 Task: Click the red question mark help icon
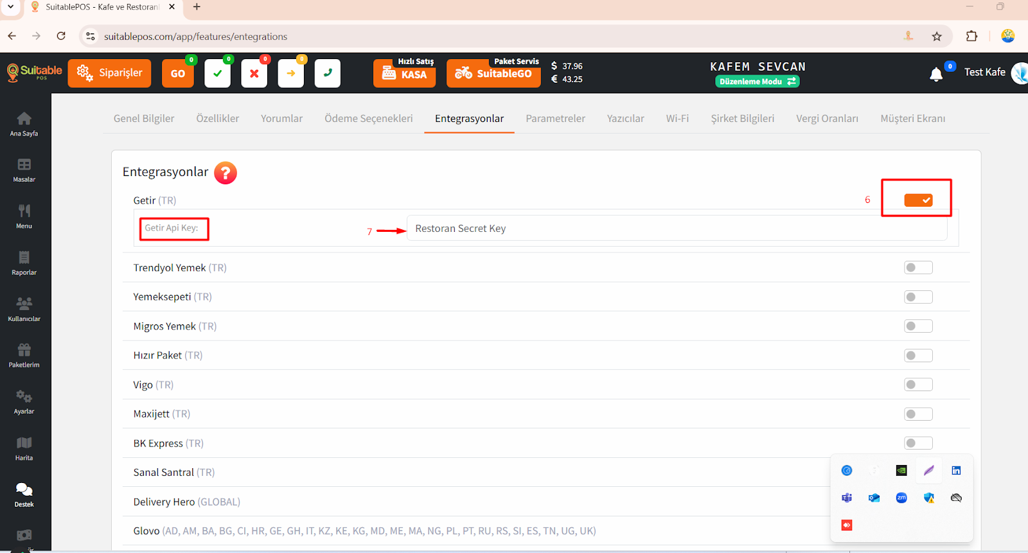click(x=226, y=173)
